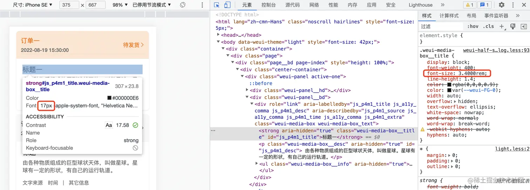Viewport: 530px width, 190px height.
Task: Expand the weui-panel__hd div node
Action: [247, 90]
